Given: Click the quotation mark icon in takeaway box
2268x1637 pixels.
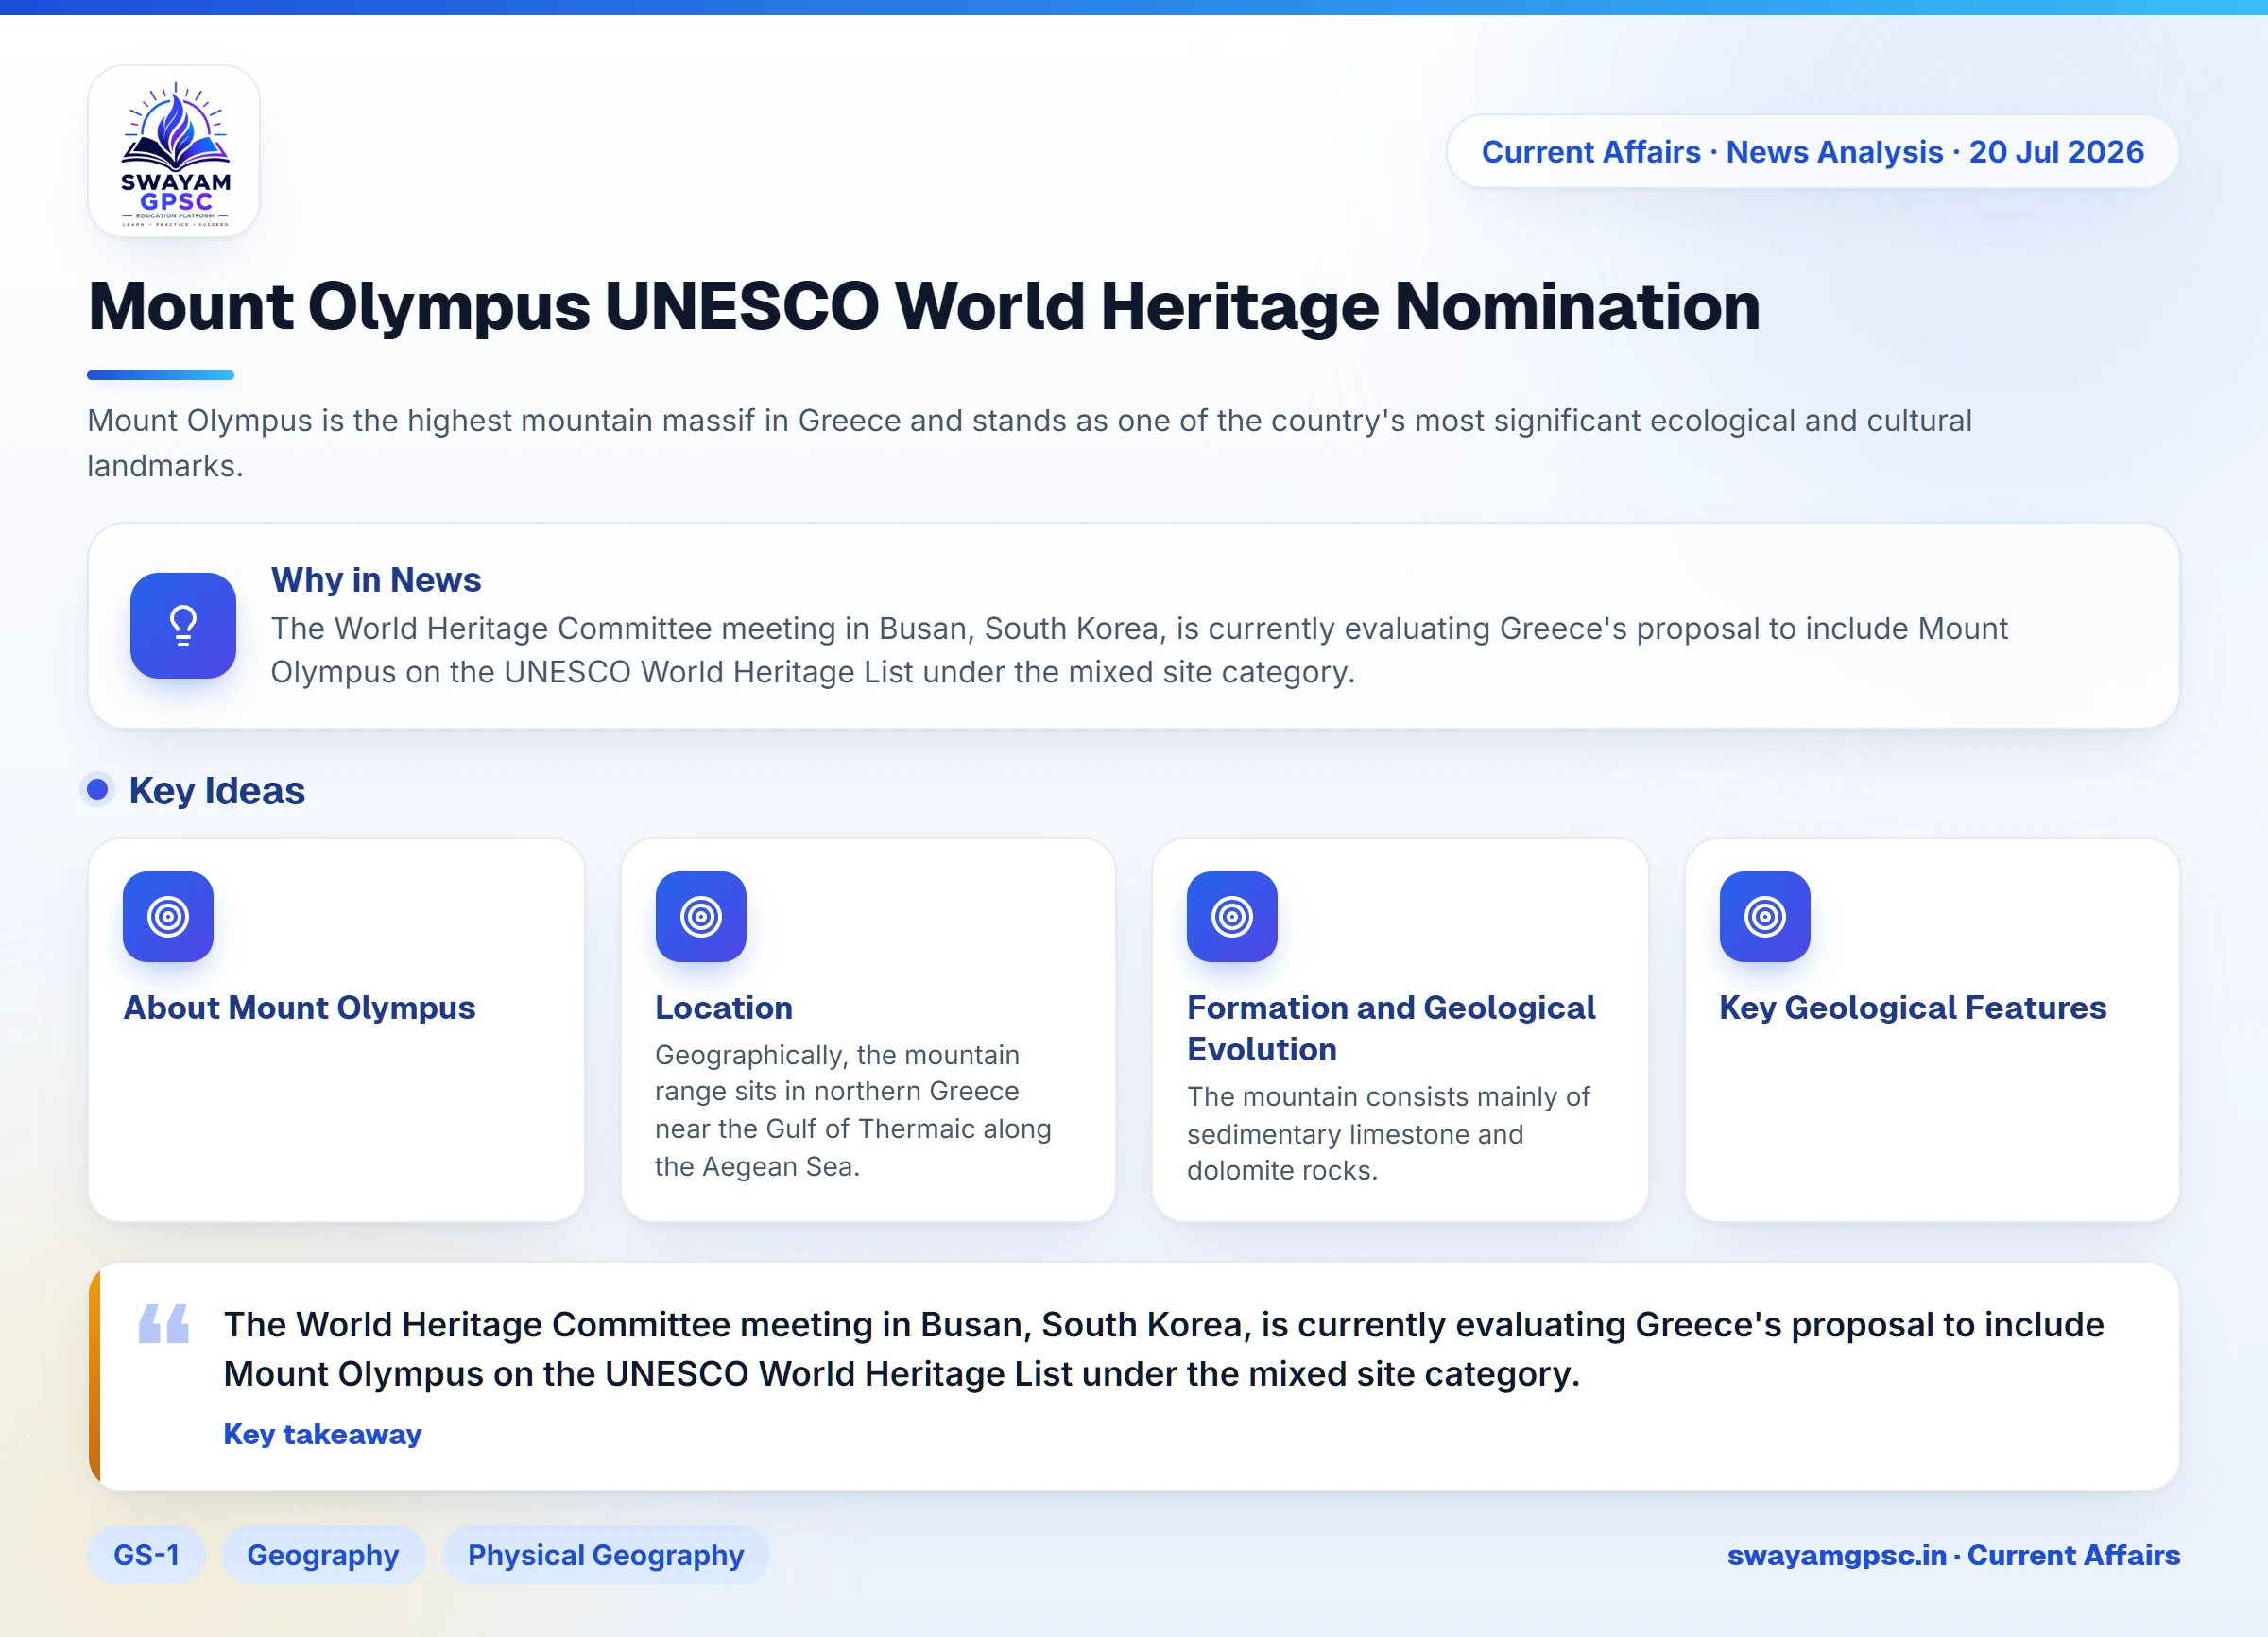Looking at the screenshot, I should pos(163,1323).
